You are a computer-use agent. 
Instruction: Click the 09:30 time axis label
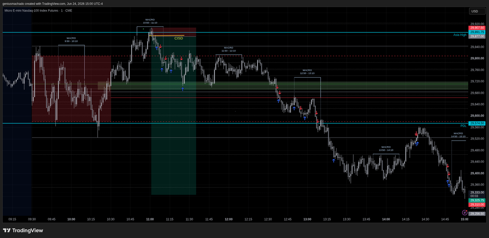tap(32, 219)
